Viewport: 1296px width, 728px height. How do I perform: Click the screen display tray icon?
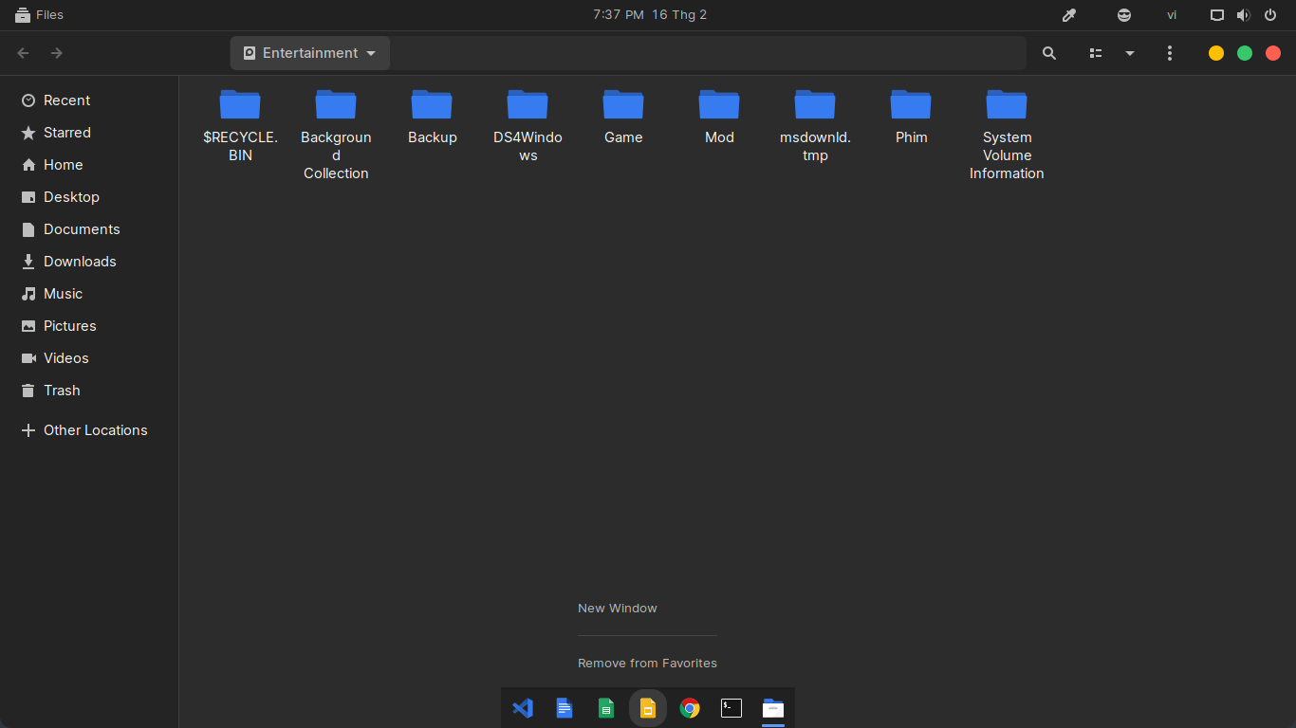point(1217,15)
